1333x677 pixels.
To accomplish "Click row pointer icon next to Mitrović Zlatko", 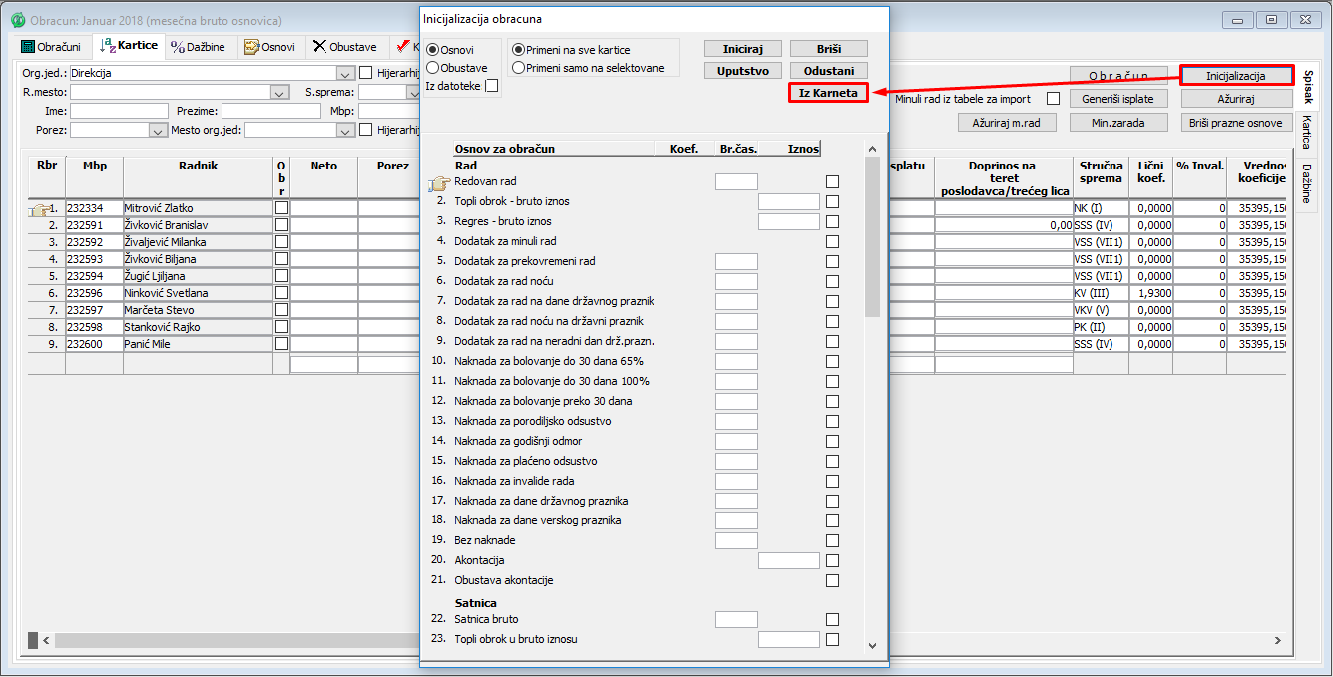I will pyautogui.click(x=39, y=209).
